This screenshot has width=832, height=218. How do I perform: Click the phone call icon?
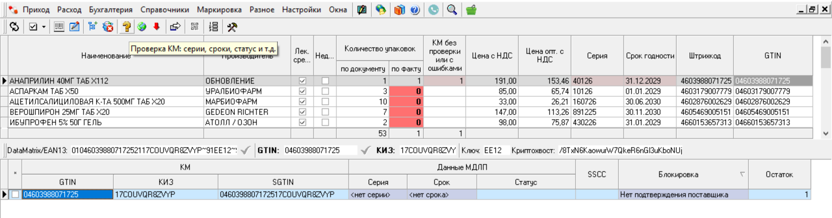433,10
